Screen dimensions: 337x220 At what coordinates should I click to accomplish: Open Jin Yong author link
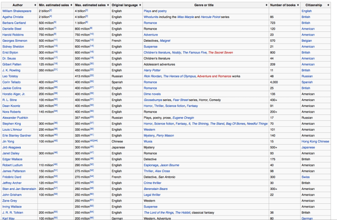coord(8,141)
